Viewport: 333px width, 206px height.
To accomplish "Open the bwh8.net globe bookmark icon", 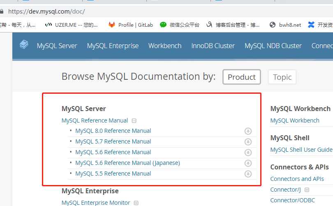I will pyautogui.click(x=273, y=25).
